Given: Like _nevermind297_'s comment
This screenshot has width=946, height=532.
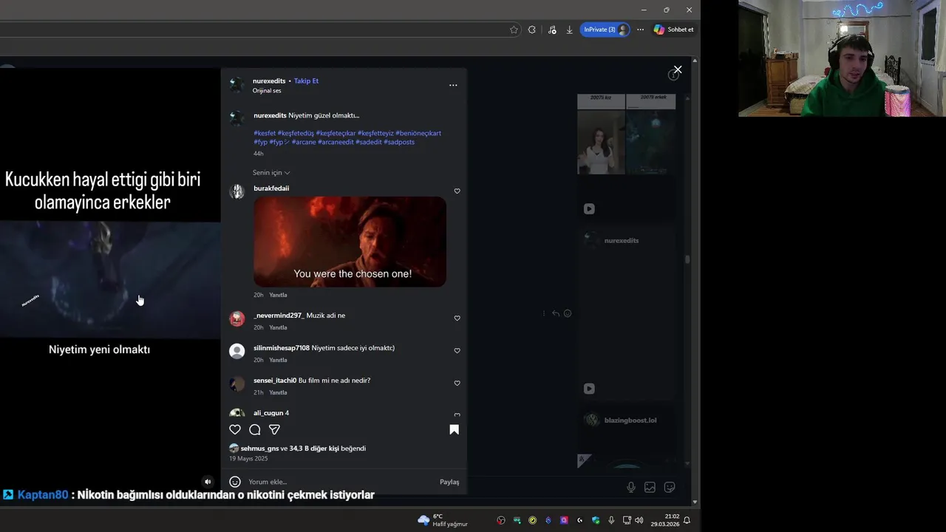Looking at the screenshot, I should click(x=457, y=318).
